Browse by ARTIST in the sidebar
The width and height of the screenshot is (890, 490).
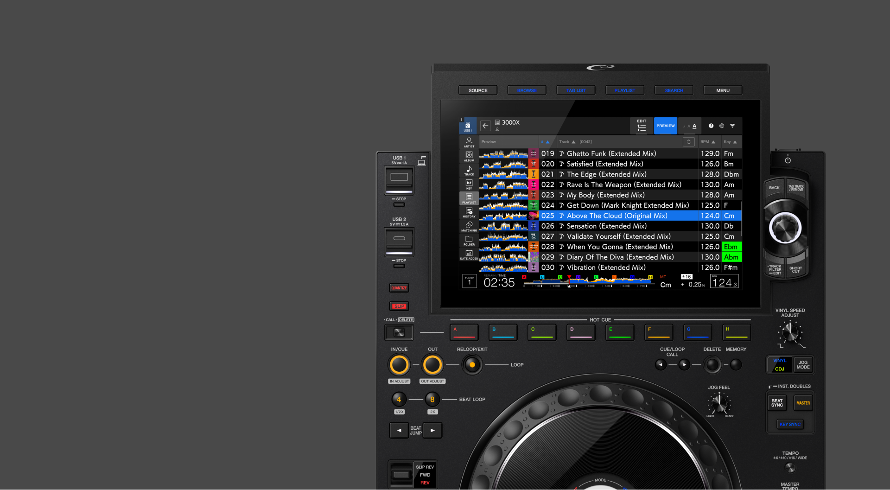point(469,142)
